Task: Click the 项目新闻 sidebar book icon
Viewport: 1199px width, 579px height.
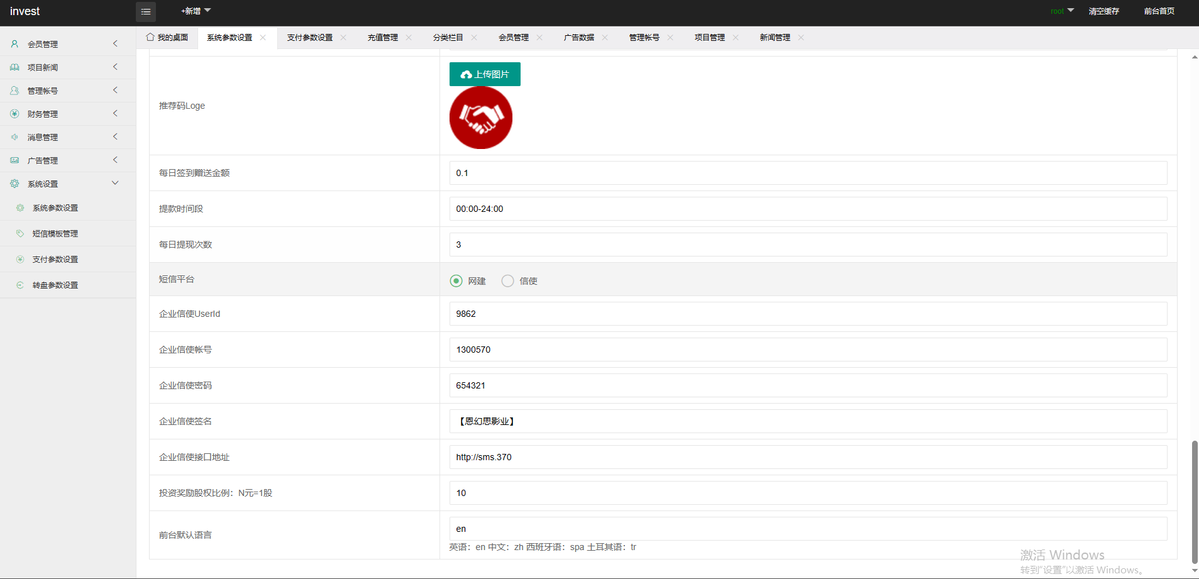Action: coord(14,67)
